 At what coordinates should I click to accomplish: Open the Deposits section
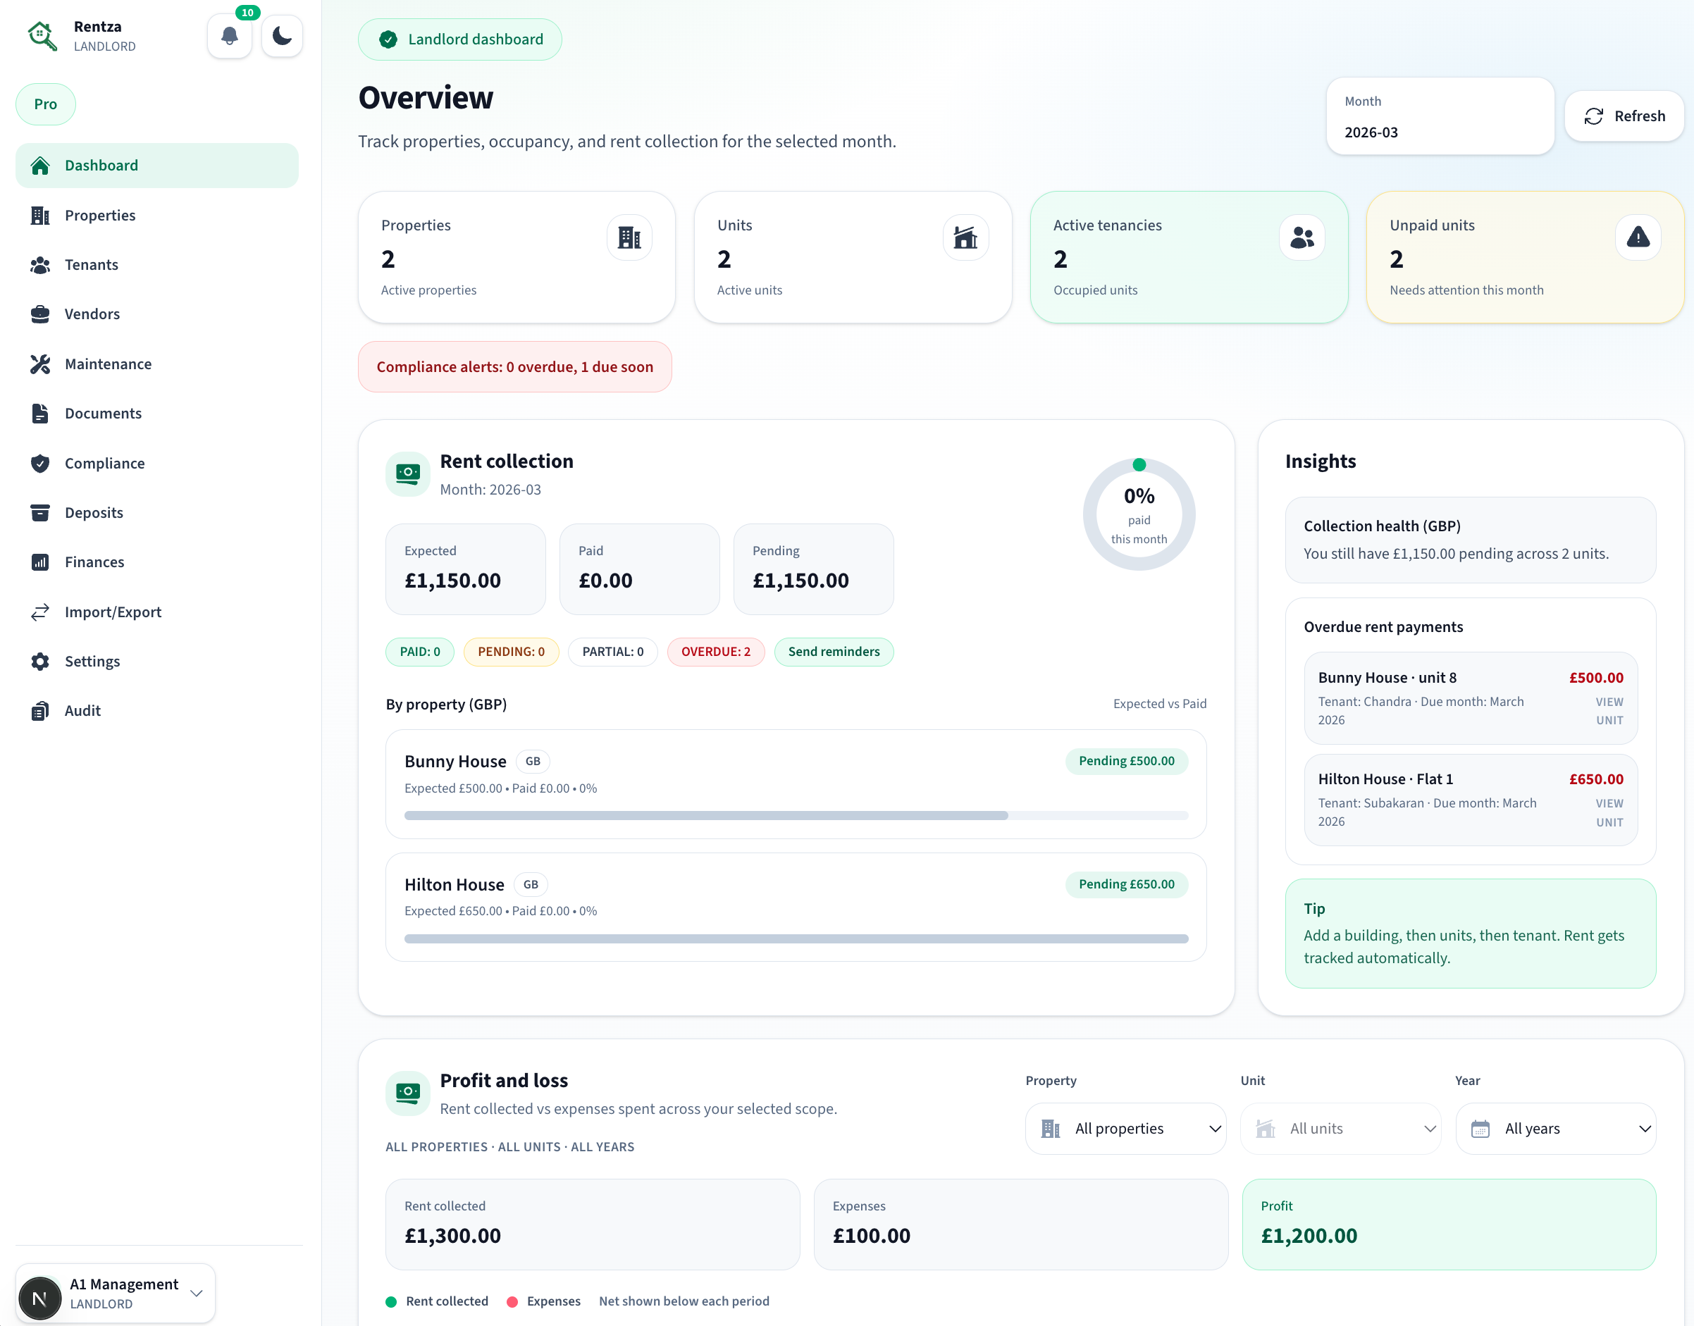(93, 512)
